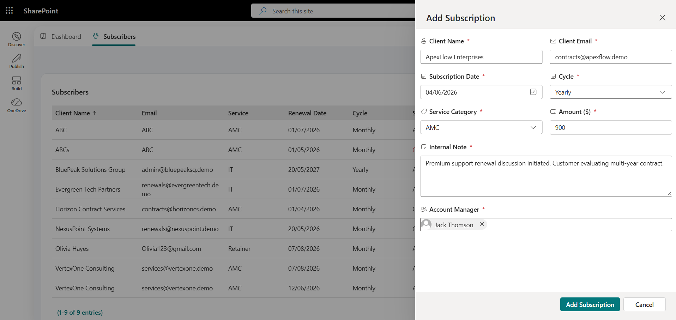The image size is (676, 320).
Task: Click the Cycle label calendar icon
Action: (x=553, y=76)
